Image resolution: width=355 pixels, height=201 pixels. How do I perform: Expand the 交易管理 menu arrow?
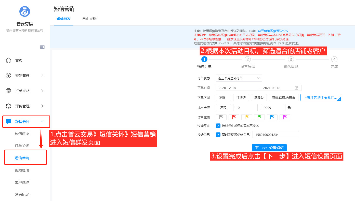[x=42, y=76]
